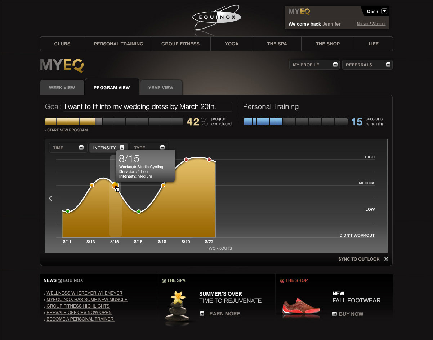This screenshot has height=340, width=433.
Task: Open Wellness Wherever Whenever news link
Action: pyautogui.click(x=85, y=293)
